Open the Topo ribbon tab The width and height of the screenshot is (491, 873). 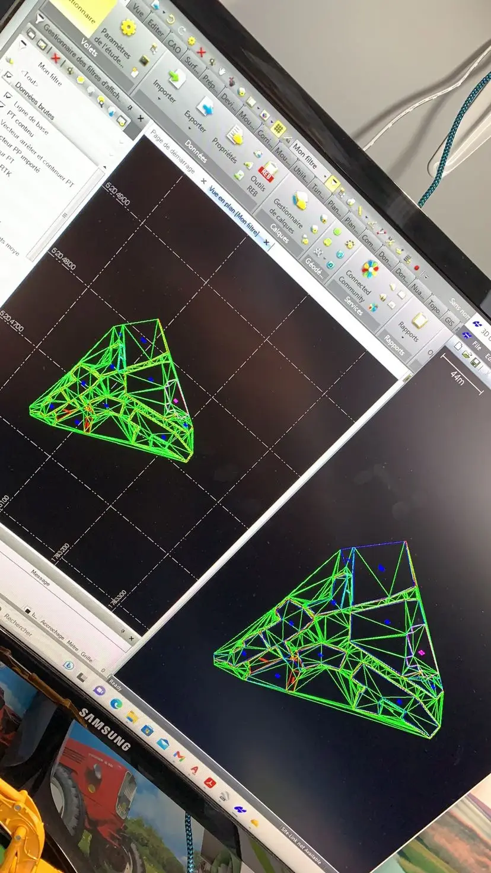pyautogui.click(x=435, y=305)
